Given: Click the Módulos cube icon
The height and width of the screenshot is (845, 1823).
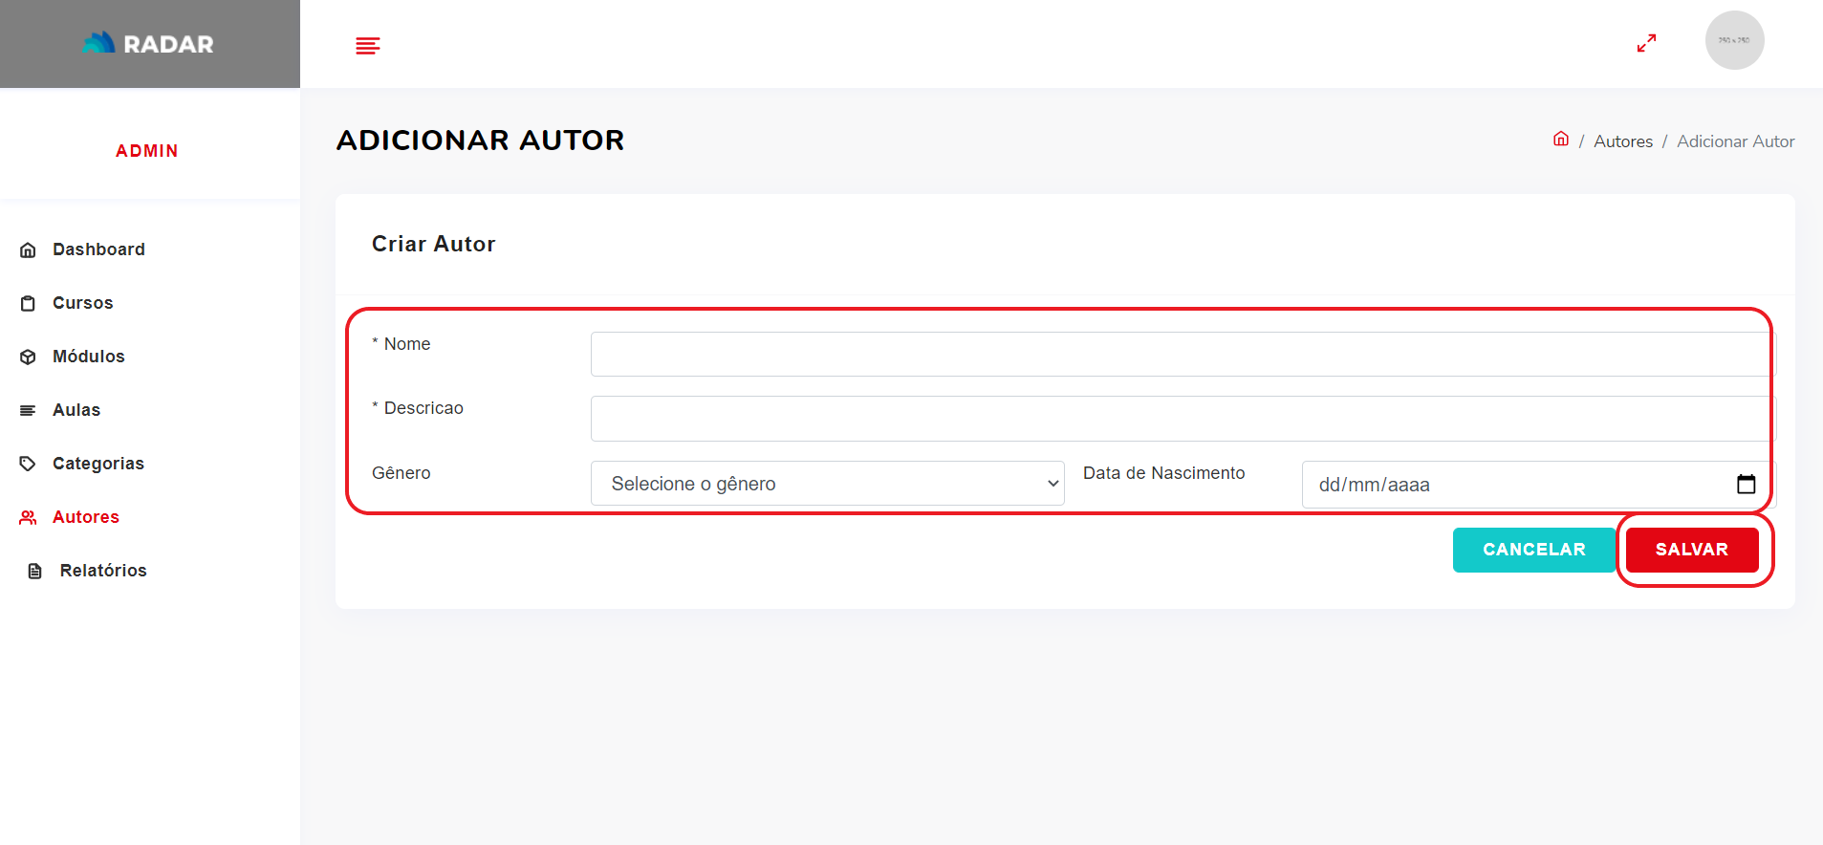Looking at the screenshot, I should (28, 357).
